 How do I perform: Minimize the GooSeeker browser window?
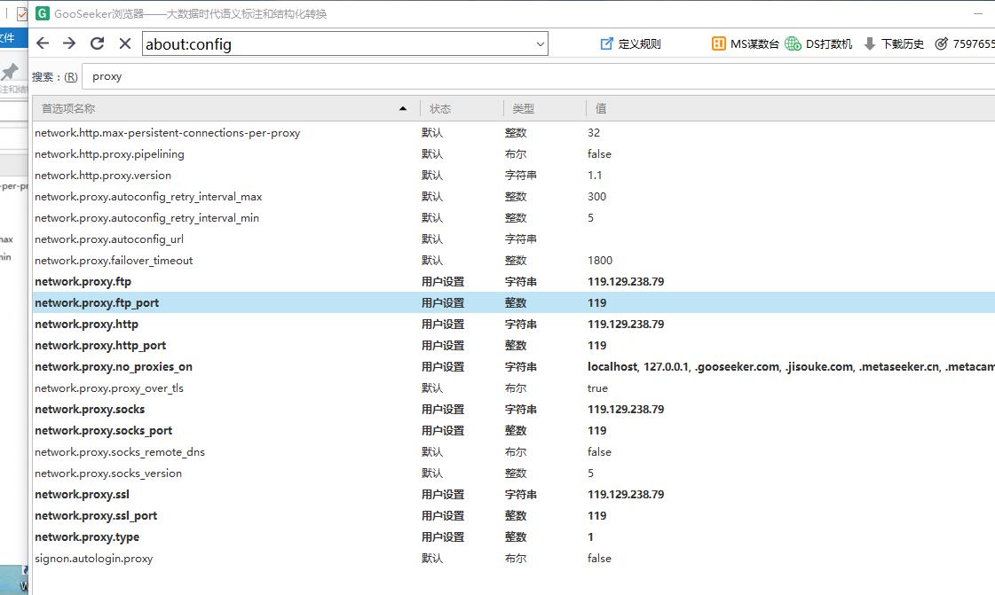(x=978, y=13)
